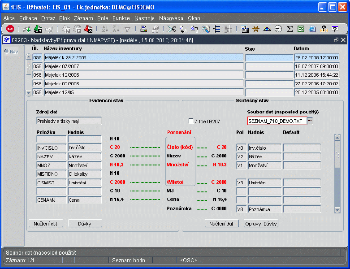Open the Nástroje menu
This screenshot has height=269, width=350.
pos(144,18)
